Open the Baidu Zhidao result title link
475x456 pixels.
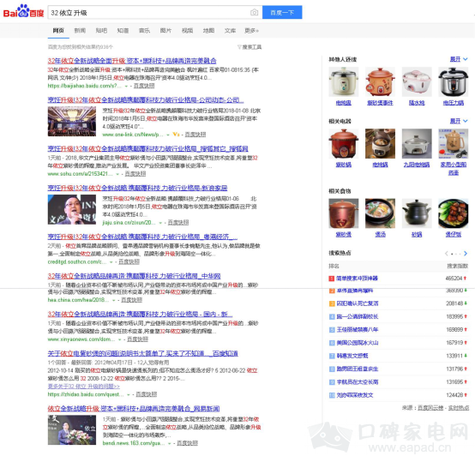142,353
